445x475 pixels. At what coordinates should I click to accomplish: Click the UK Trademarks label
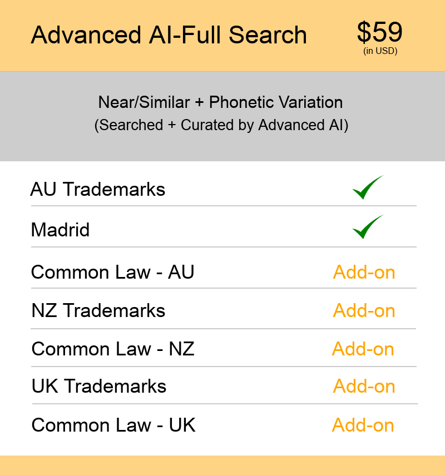tap(99, 386)
